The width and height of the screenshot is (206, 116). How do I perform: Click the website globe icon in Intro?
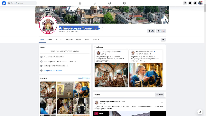pyautogui.click(x=42, y=70)
